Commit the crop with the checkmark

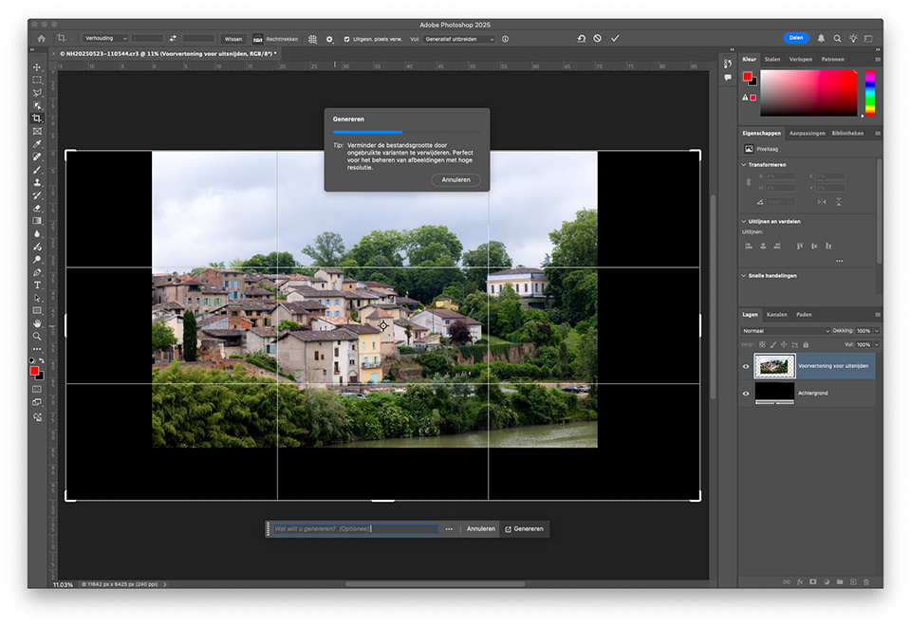(615, 38)
